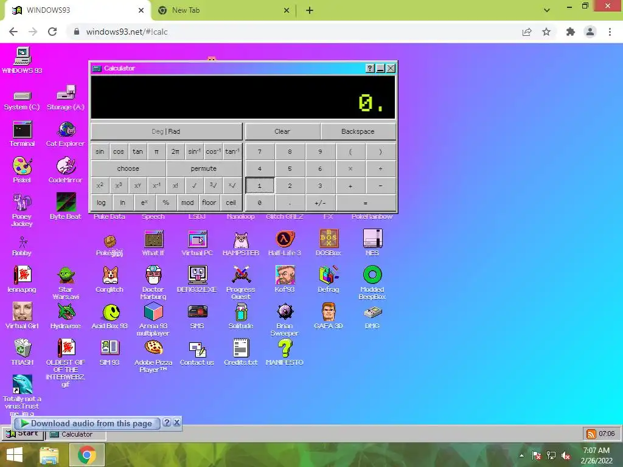
Task: Toggle the Deg | Rad angle mode
Action: (x=166, y=131)
